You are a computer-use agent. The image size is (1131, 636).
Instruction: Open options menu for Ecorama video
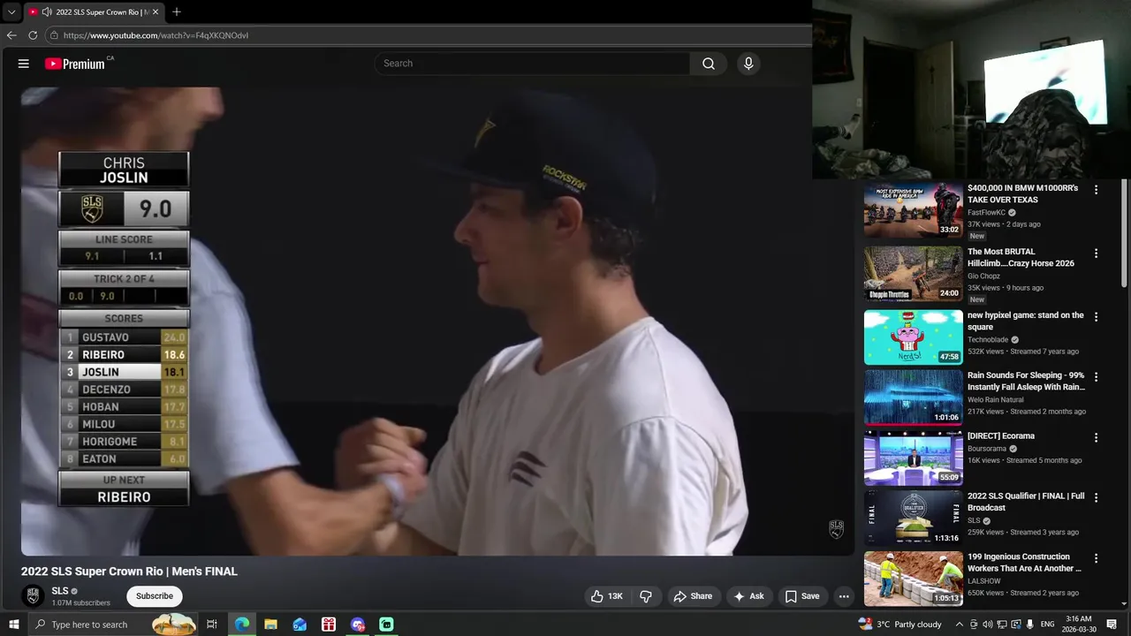(1096, 437)
